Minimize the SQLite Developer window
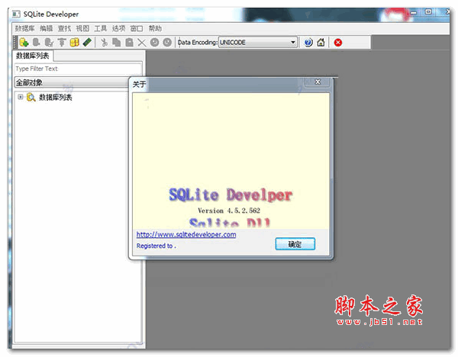This screenshot has height=357, width=458. point(414,12)
